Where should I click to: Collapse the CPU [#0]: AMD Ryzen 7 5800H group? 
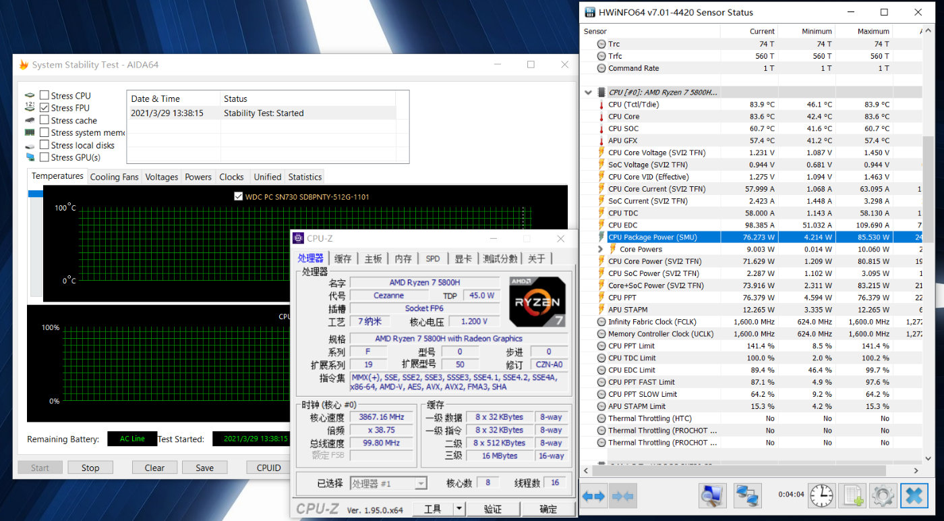(589, 92)
